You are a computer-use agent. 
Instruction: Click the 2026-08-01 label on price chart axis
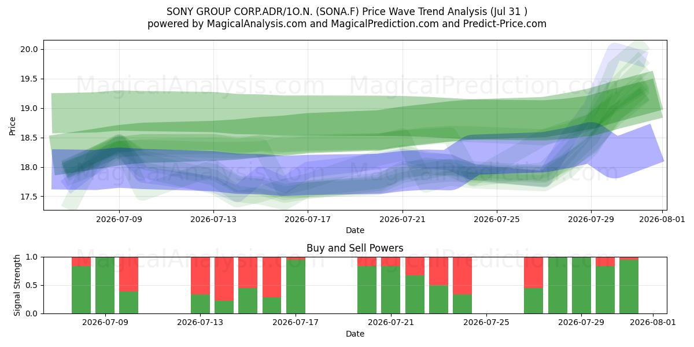click(662, 219)
